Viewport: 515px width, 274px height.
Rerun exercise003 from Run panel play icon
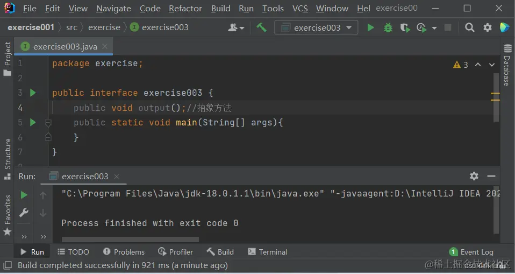pos(24,195)
